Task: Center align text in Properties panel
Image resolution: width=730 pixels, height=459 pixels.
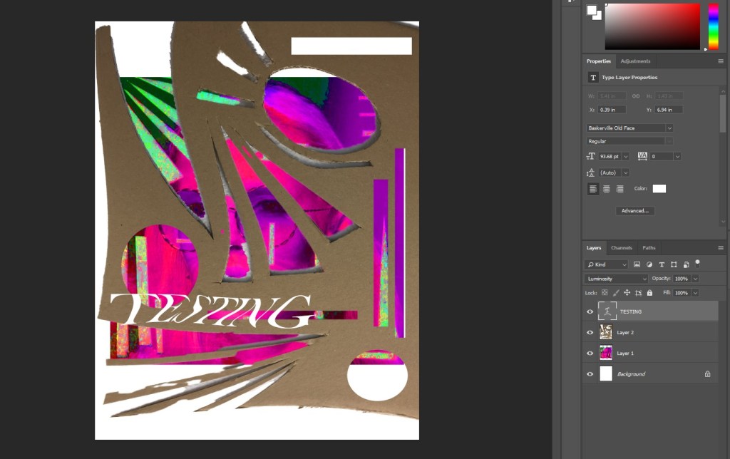Action: click(606, 189)
